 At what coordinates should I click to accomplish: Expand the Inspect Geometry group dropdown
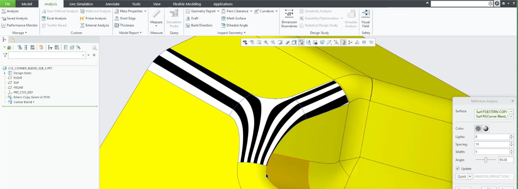[x=232, y=33]
